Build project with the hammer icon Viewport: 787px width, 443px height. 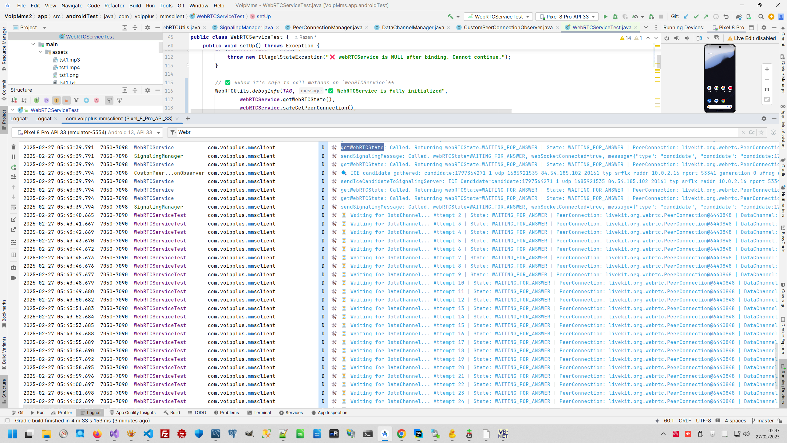(x=450, y=17)
